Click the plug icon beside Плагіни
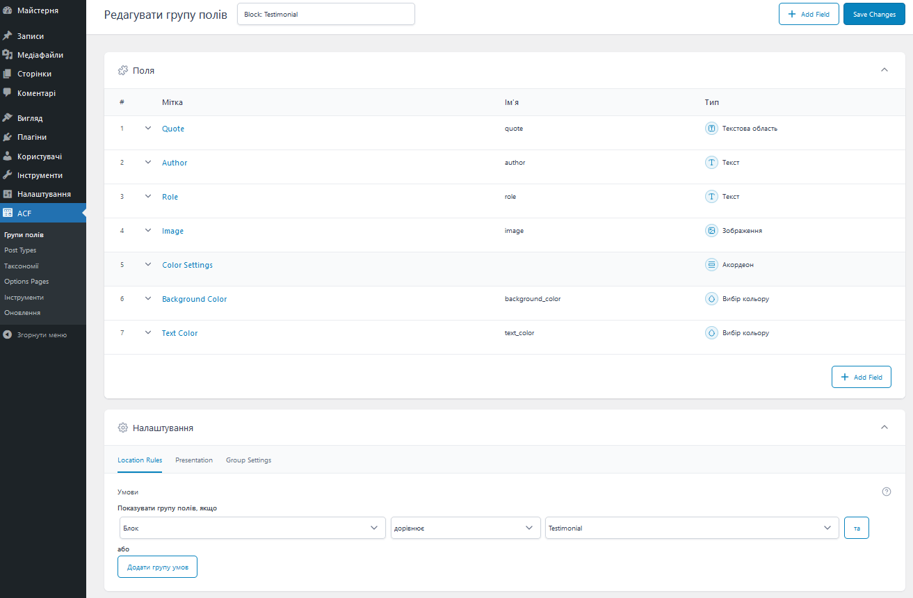The height and width of the screenshot is (598, 913). (8, 137)
